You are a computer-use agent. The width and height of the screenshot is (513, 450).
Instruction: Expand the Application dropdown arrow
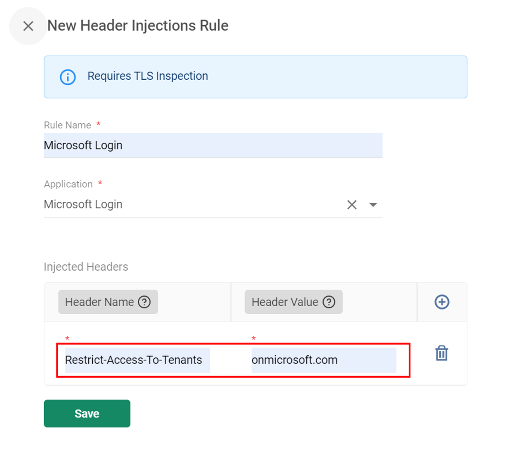(373, 205)
